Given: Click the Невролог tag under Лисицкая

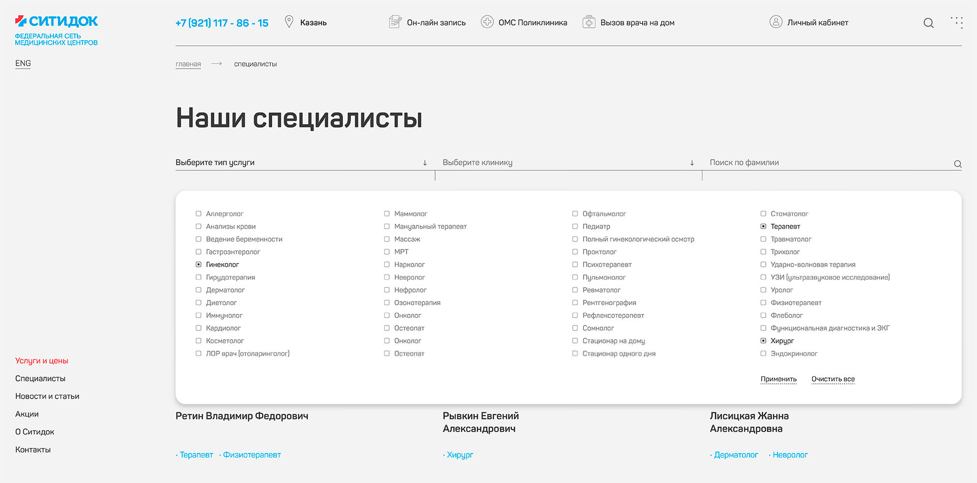Looking at the screenshot, I should point(790,455).
